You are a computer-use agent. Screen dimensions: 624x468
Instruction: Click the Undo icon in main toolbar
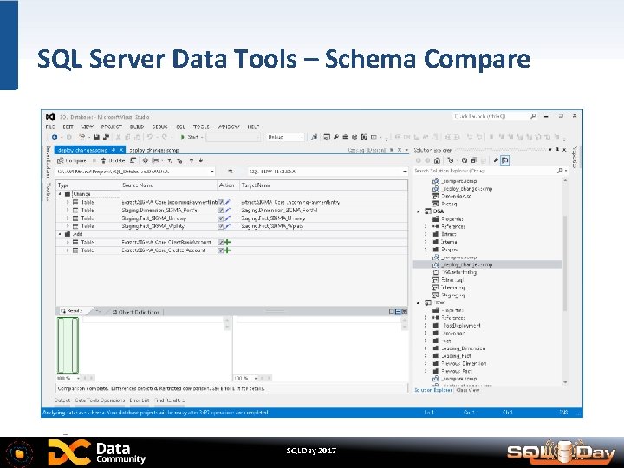point(150,137)
